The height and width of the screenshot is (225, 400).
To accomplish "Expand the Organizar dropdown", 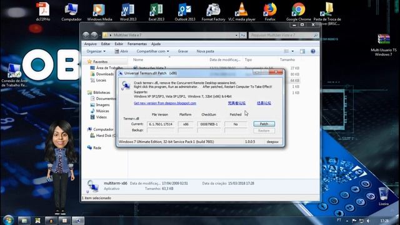I will pyautogui.click(x=96, y=51).
